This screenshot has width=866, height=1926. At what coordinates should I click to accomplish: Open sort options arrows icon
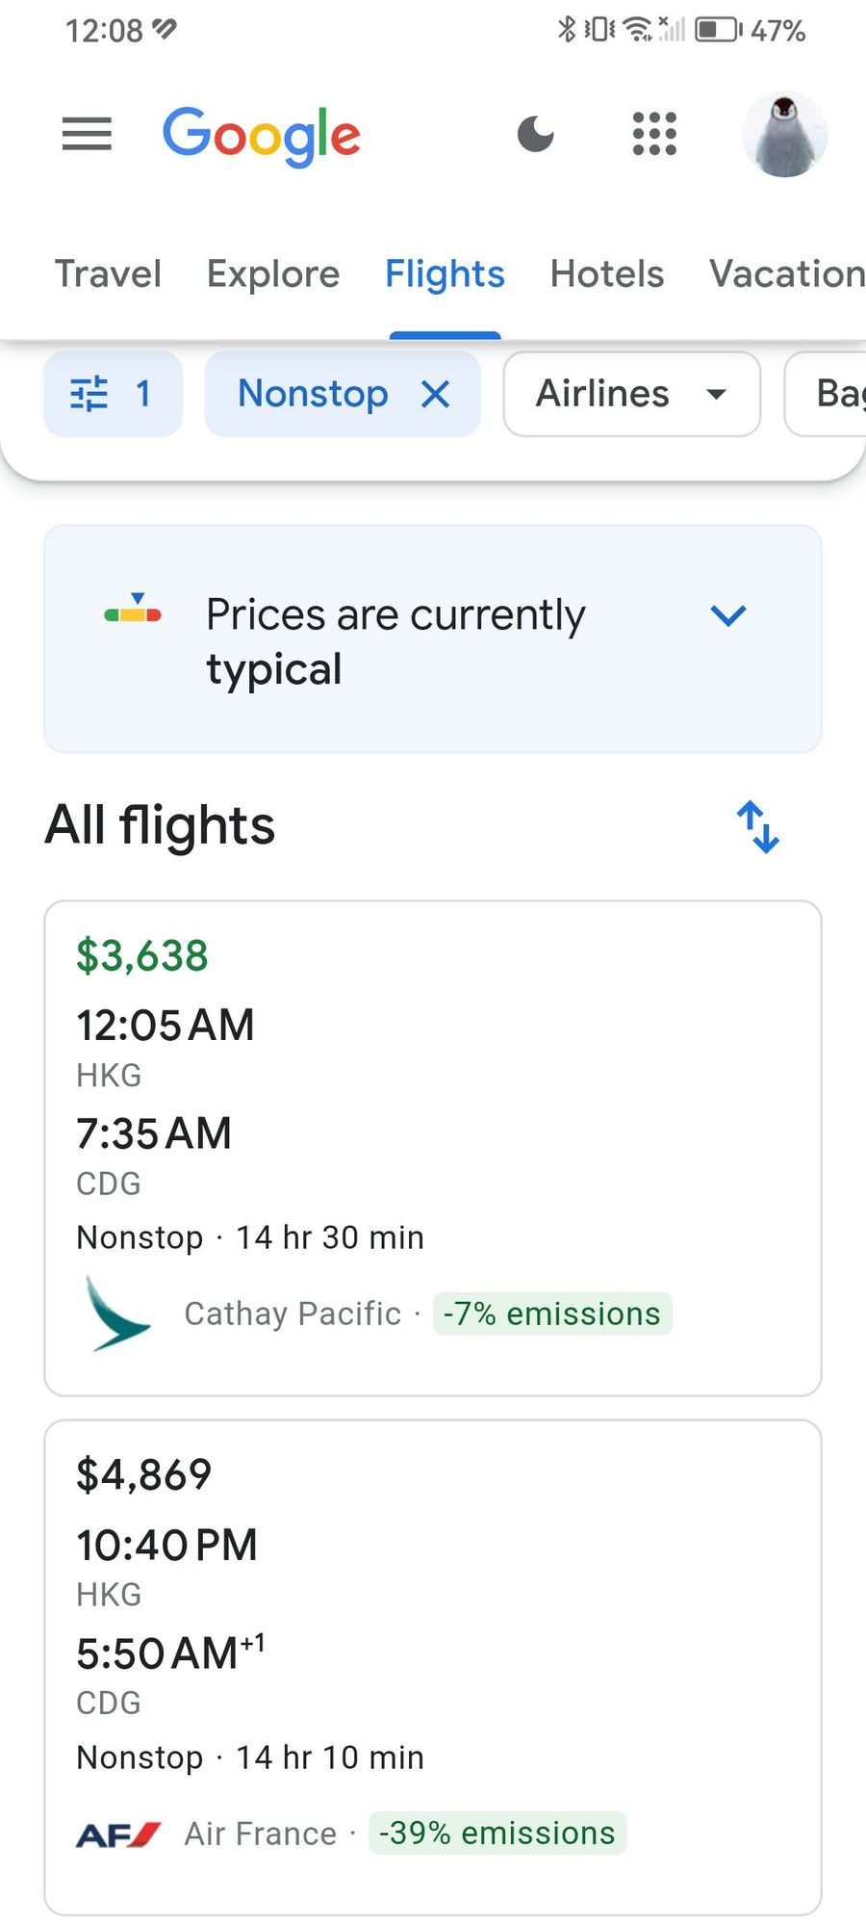point(758,826)
